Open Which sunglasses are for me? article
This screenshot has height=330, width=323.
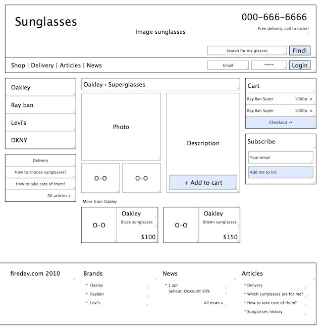point(275,294)
